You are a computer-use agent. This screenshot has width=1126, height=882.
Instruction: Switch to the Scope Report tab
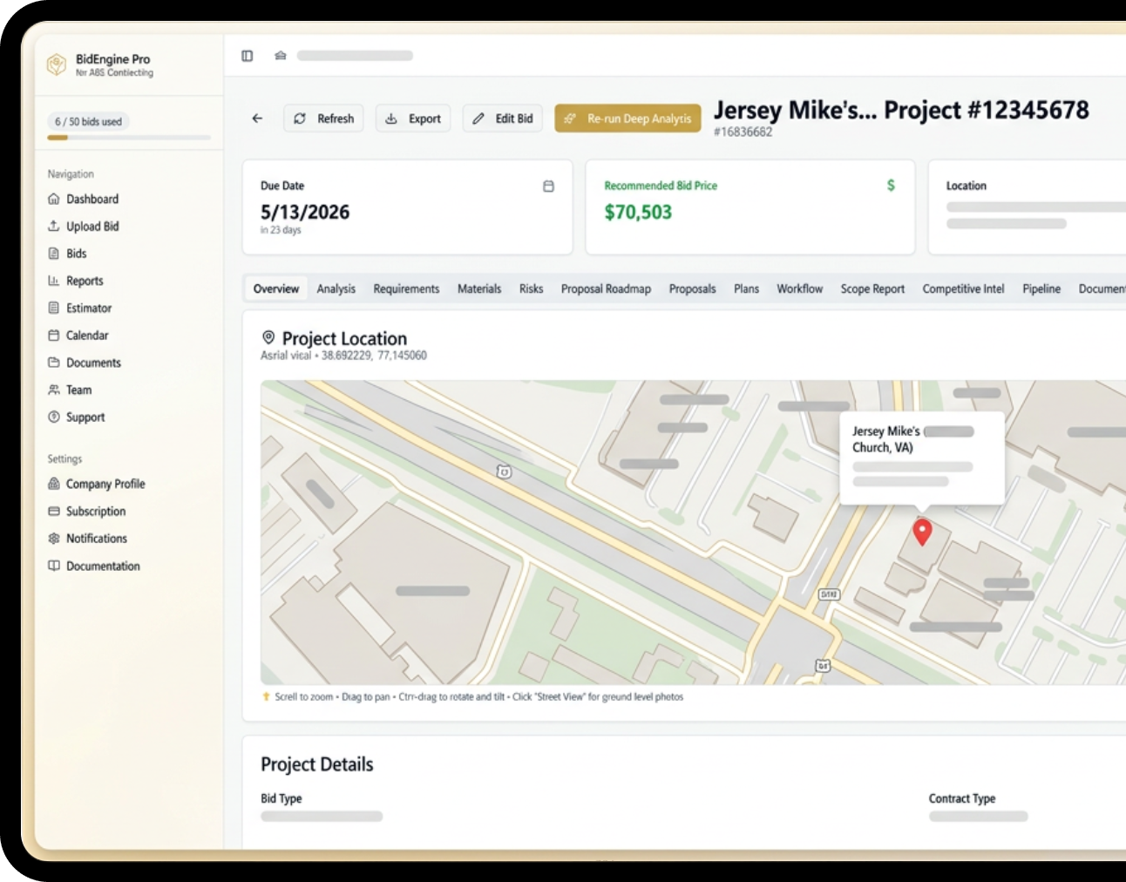pyautogui.click(x=872, y=288)
